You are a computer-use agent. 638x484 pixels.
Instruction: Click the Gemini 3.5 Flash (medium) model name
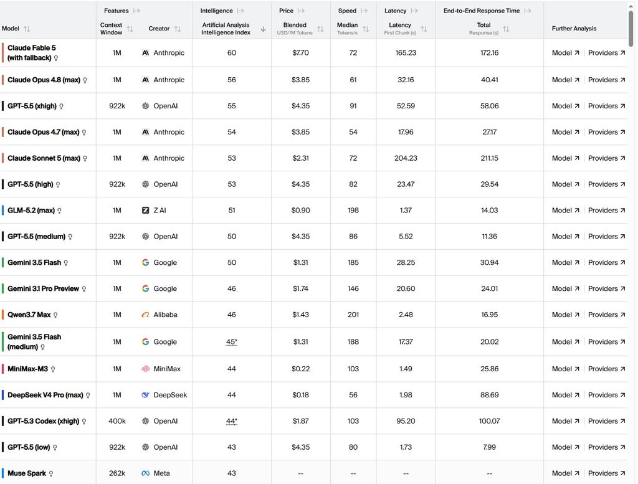pyautogui.click(x=34, y=342)
